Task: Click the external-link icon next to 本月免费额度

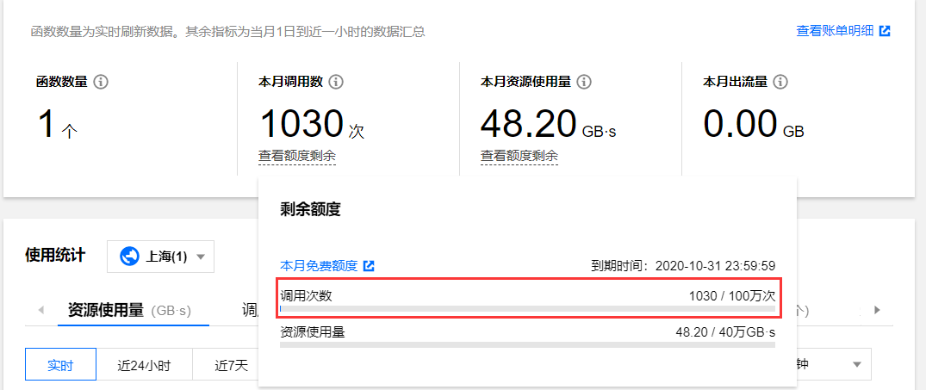Action: click(x=369, y=265)
